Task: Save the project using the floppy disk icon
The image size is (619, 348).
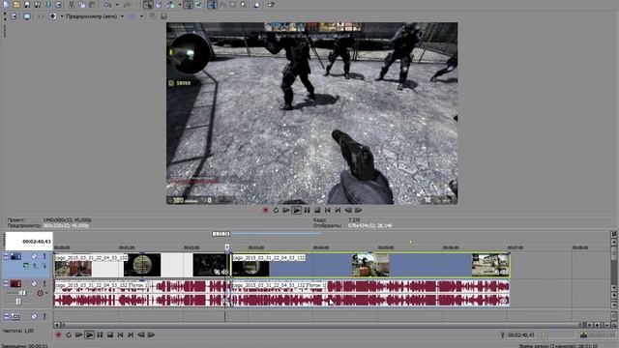Action: coord(27,5)
